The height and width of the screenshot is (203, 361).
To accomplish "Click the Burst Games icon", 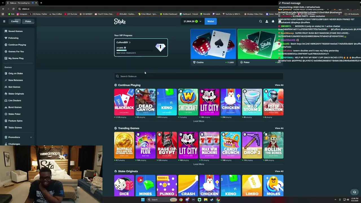I will (x=6, y=107).
